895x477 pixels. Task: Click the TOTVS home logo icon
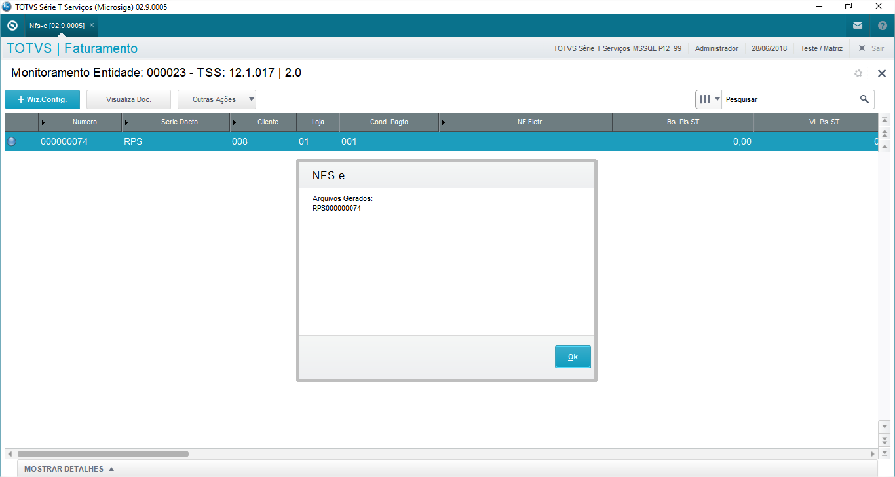click(x=12, y=26)
